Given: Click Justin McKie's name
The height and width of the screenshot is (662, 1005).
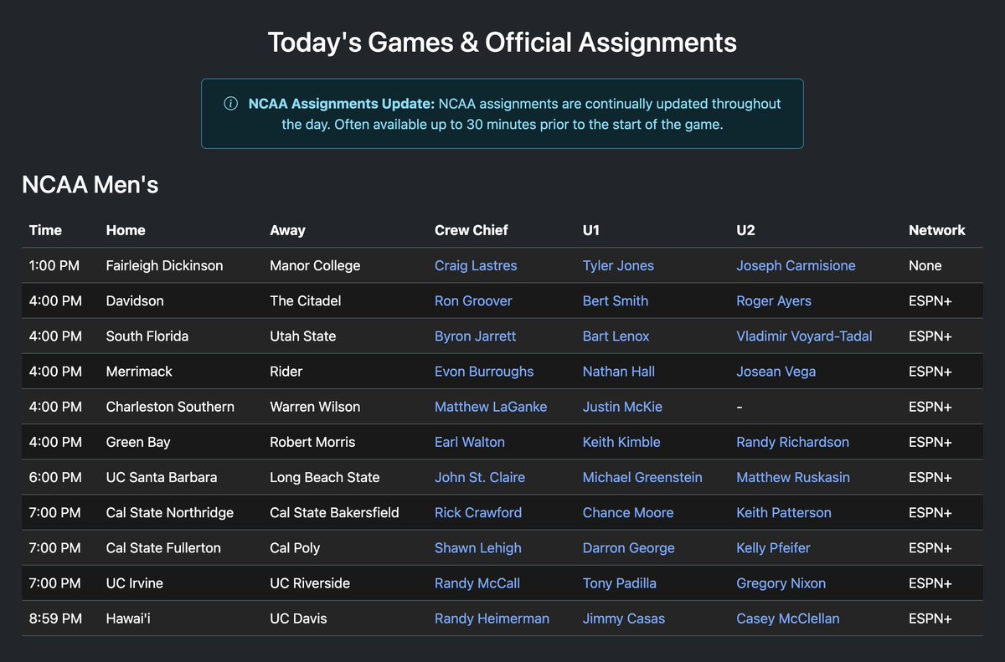Looking at the screenshot, I should click(x=622, y=406).
